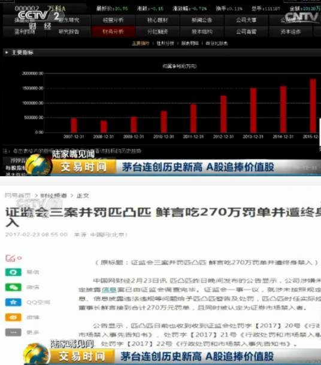Open the 财务分析 tab
The width and height of the screenshot is (321, 365).
click(113, 32)
